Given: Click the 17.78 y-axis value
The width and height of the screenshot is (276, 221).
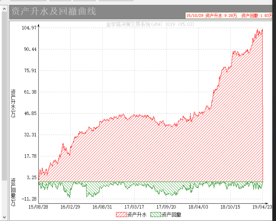Looking at the screenshot, I should (30, 156).
